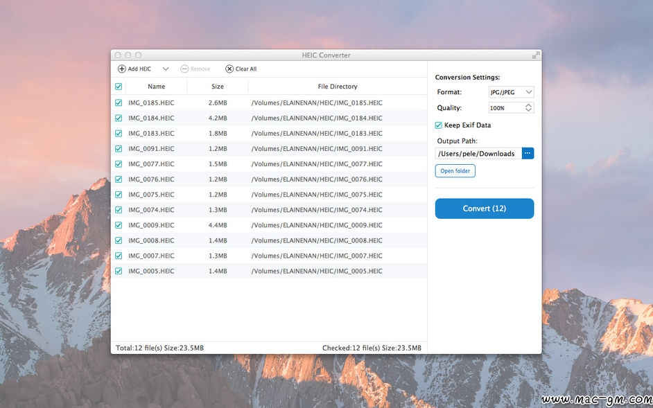Click the HEIC Converter window title
This screenshot has height=408, width=653.
click(x=326, y=55)
